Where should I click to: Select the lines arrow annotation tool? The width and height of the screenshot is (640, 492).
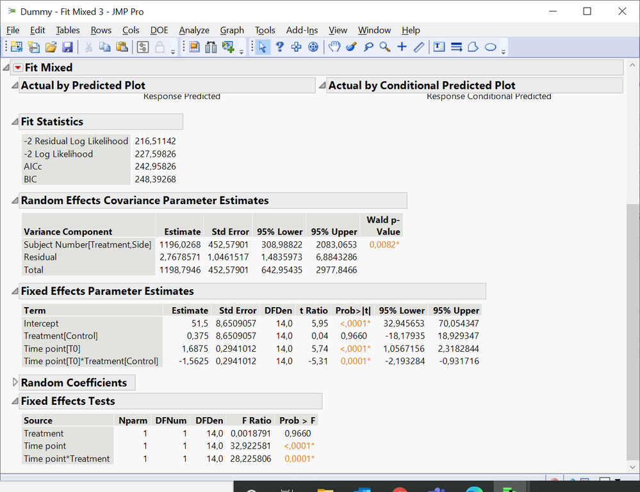pos(456,47)
